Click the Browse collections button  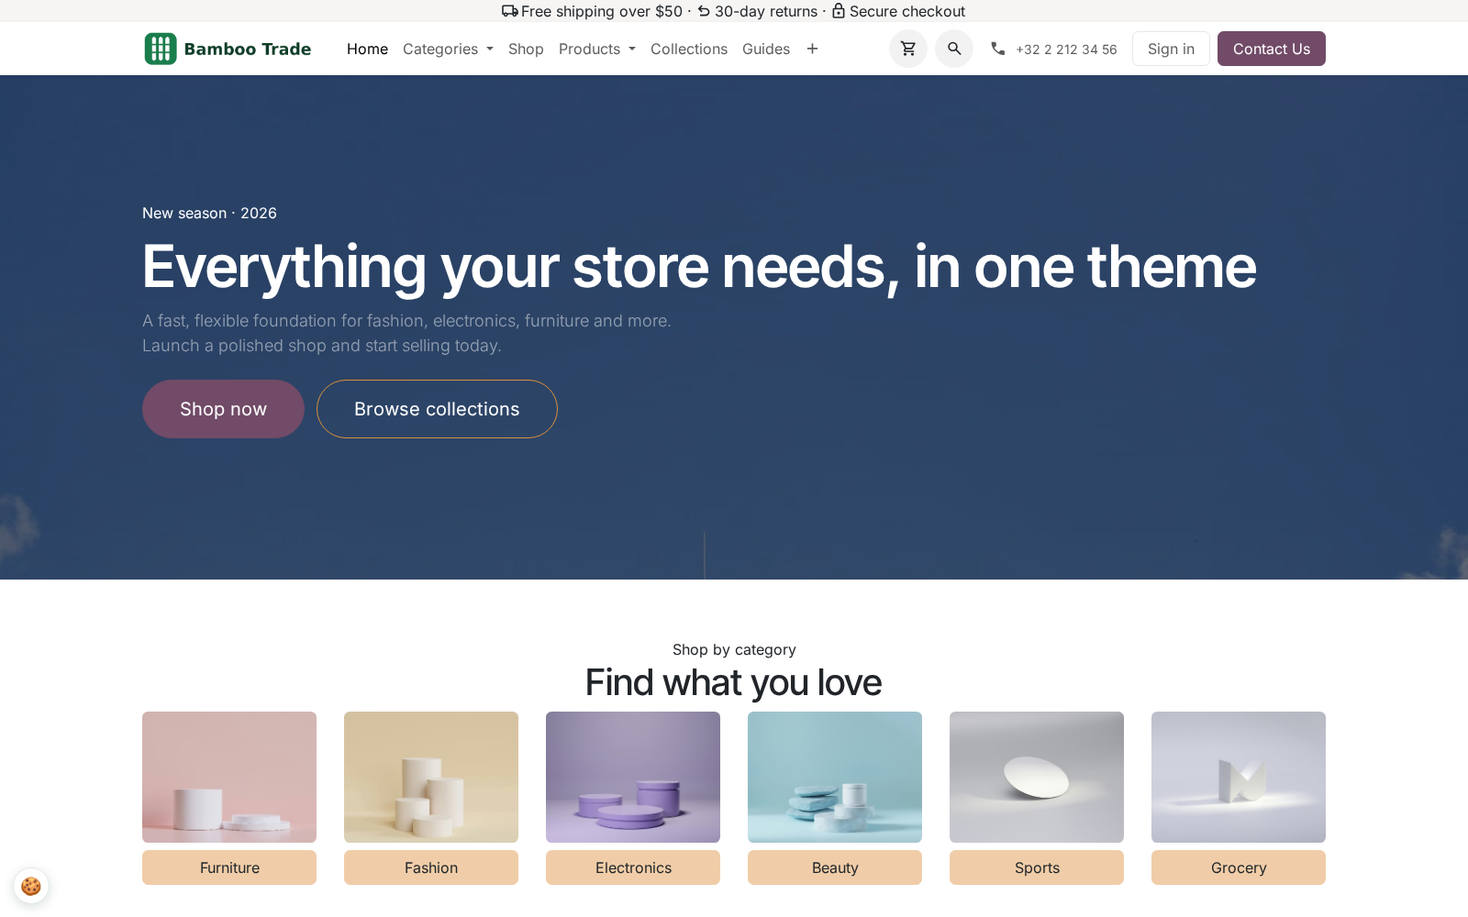coord(437,409)
